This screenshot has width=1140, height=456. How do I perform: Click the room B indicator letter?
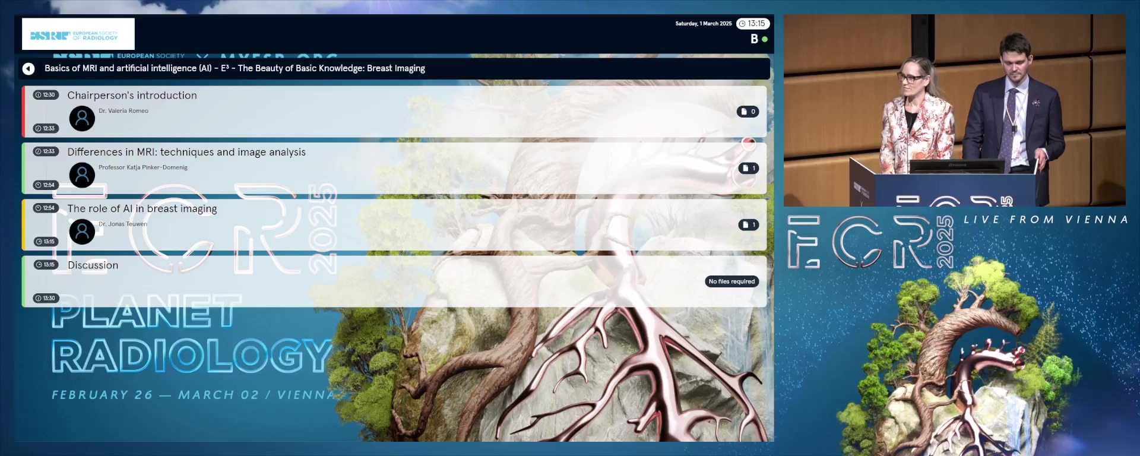pos(754,39)
